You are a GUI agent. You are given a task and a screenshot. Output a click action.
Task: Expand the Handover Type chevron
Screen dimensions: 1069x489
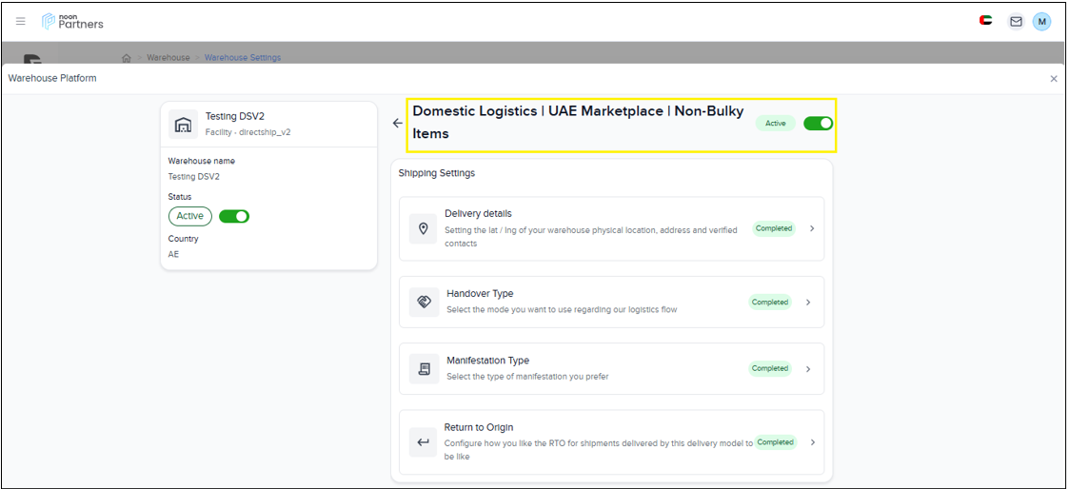(x=808, y=303)
